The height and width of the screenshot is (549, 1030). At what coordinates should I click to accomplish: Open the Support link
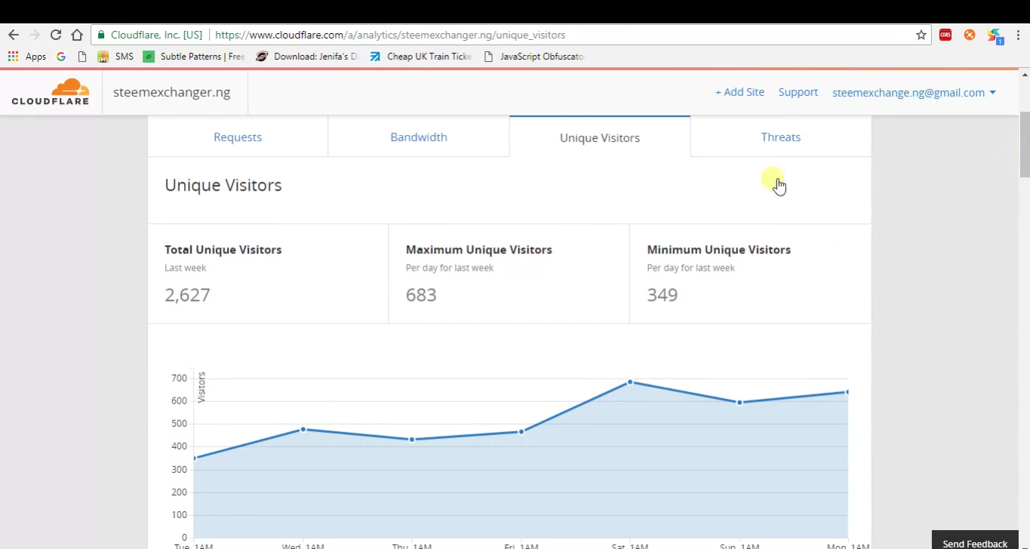tap(798, 92)
